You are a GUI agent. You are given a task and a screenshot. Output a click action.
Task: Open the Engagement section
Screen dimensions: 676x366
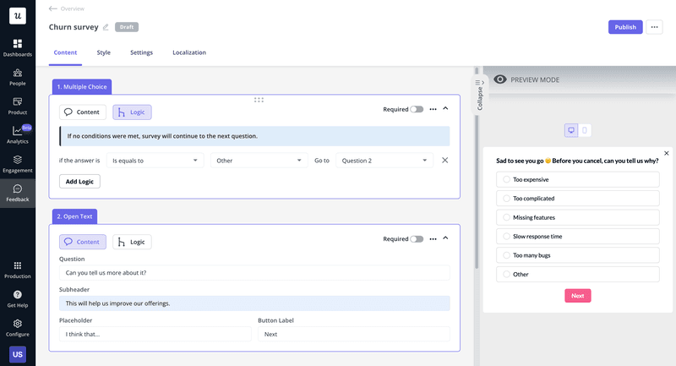[18, 164]
